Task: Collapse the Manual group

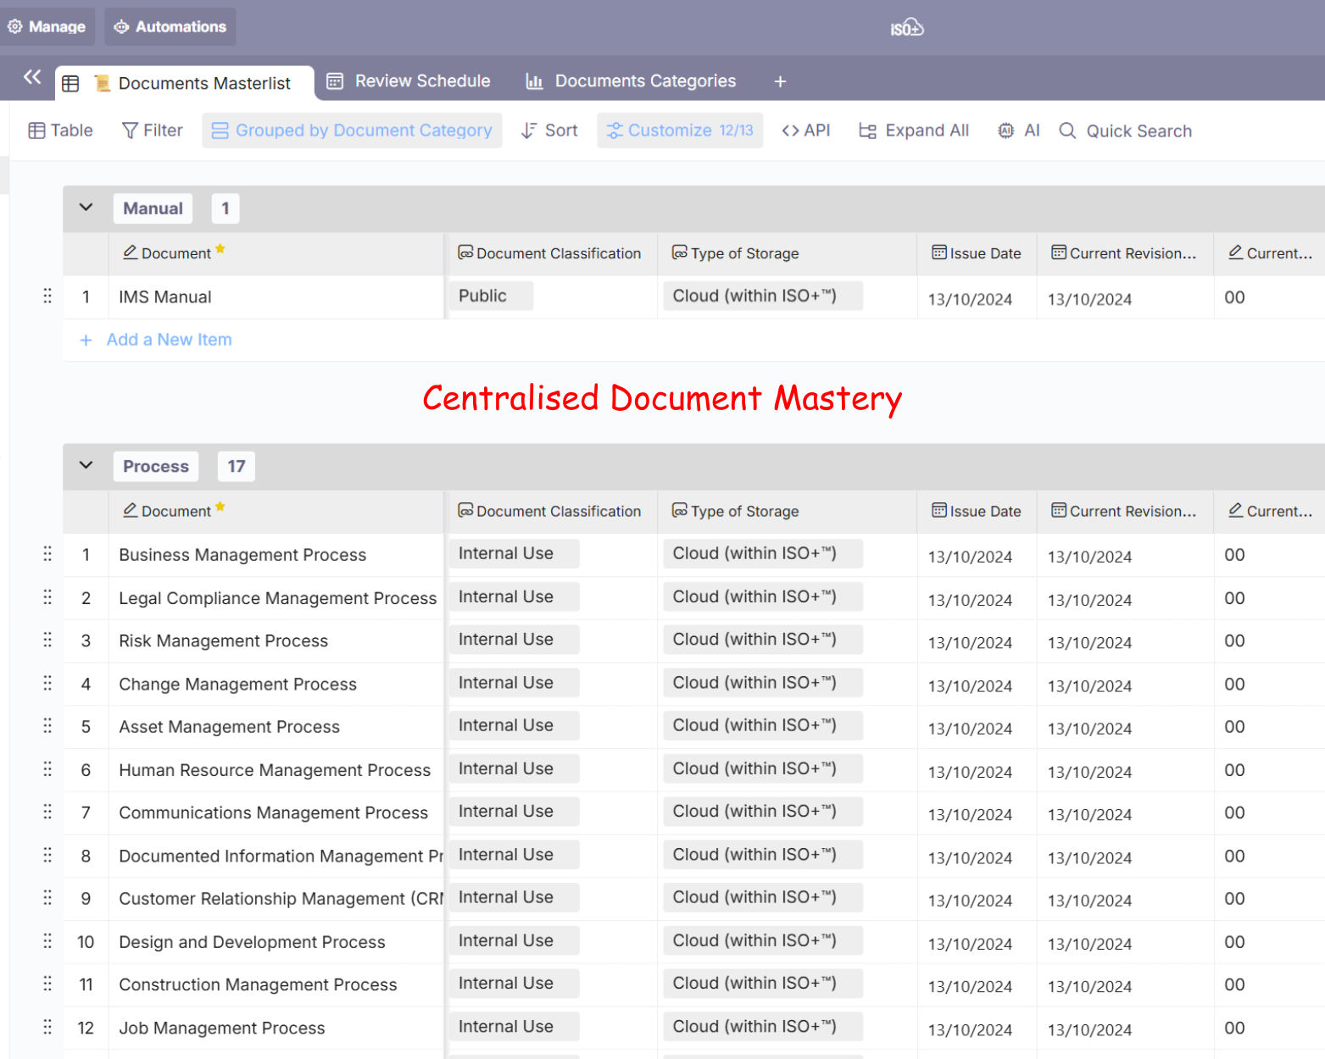Action: 86,208
